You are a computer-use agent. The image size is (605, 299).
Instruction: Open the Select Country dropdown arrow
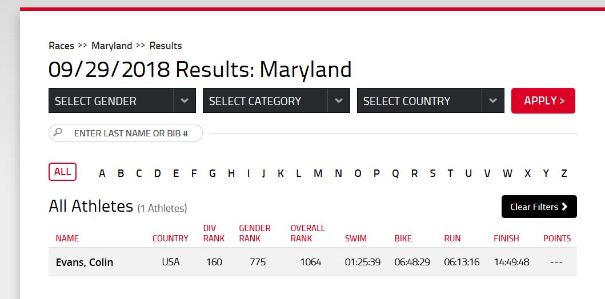(x=492, y=100)
